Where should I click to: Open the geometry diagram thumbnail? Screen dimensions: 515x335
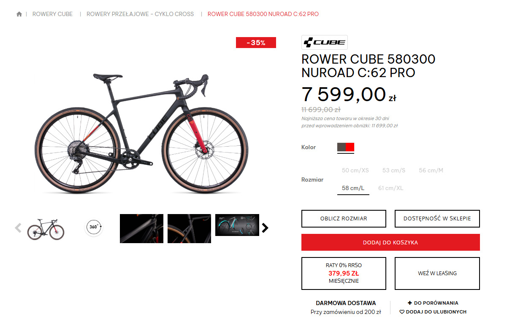click(237, 225)
